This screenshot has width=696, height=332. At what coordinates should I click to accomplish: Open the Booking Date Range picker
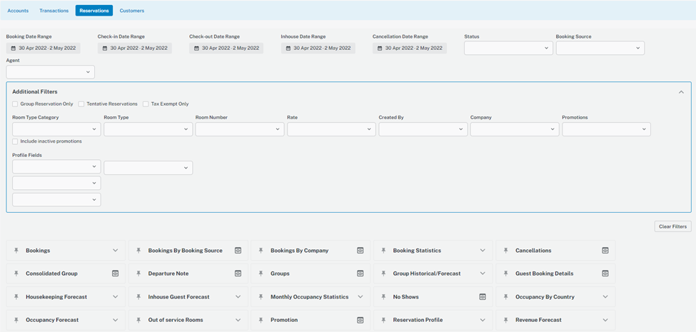click(x=43, y=48)
